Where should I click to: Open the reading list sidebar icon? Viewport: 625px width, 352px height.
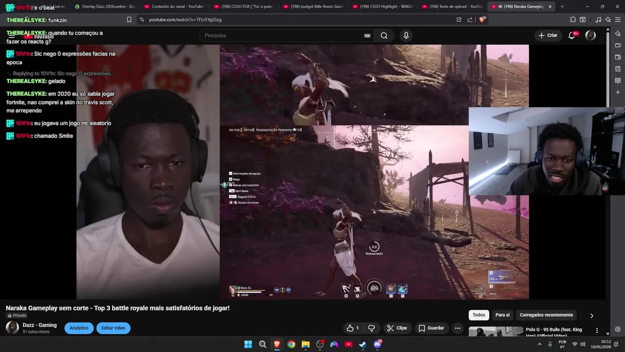coord(618,80)
